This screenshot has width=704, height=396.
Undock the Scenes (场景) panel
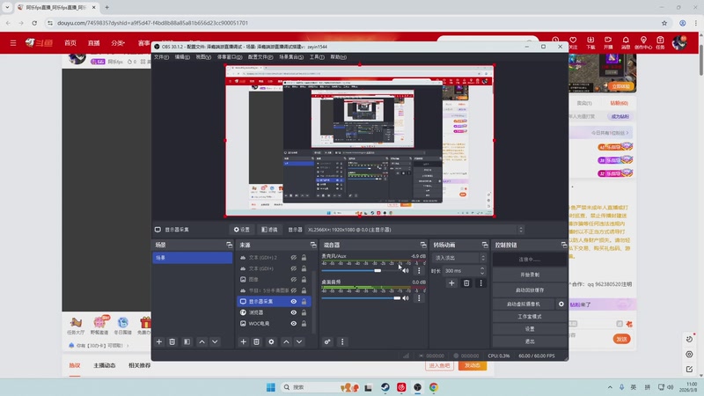tap(229, 245)
